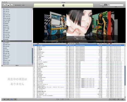Select the She is.. track title

pyautogui.click(x=40, y=97)
